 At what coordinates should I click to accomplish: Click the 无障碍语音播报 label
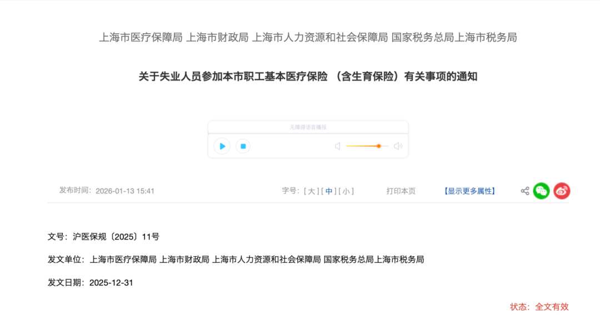[x=308, y=128]
